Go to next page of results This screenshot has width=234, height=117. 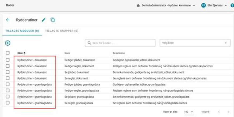pyautogui.click(x=228, y=111)
